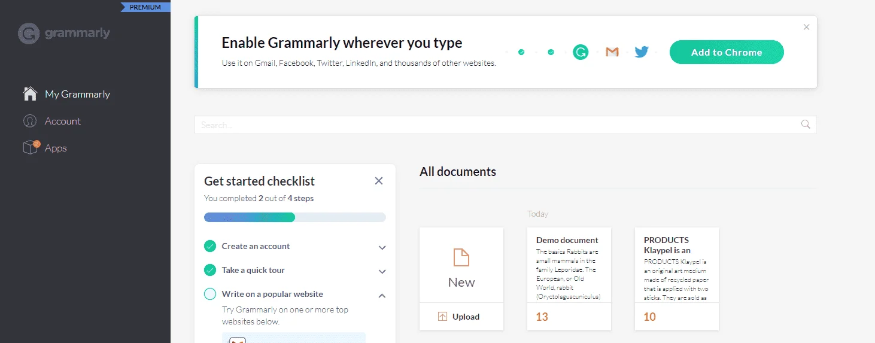Click the search magnifier icon
875x343 pixels.
coord(806,125)
